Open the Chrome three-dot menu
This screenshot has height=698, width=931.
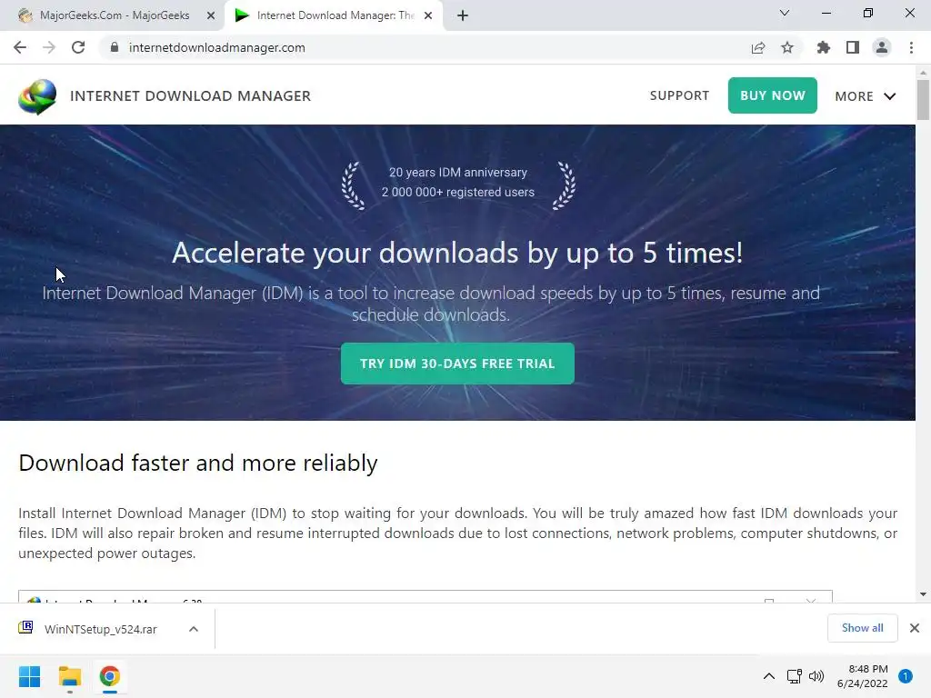(x=911, y=47)
